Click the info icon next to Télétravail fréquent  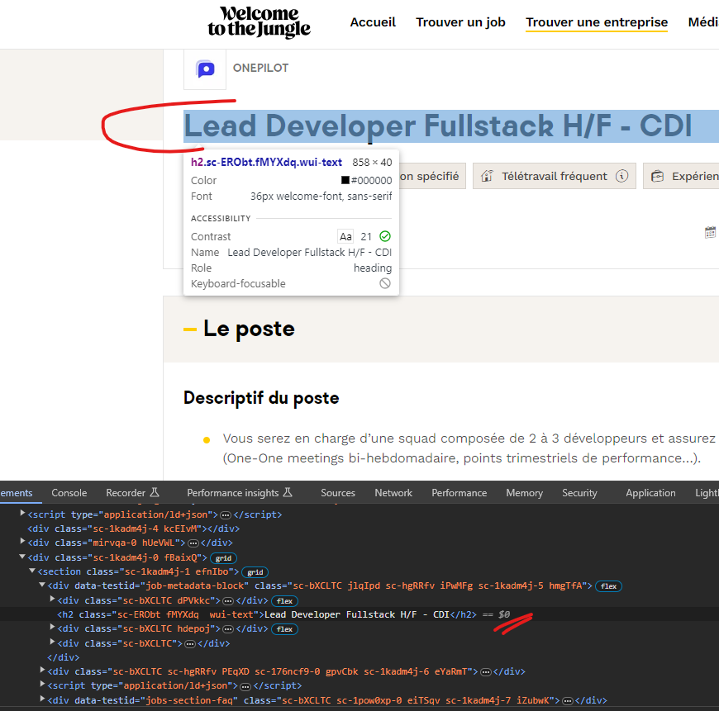pos(621,176)
